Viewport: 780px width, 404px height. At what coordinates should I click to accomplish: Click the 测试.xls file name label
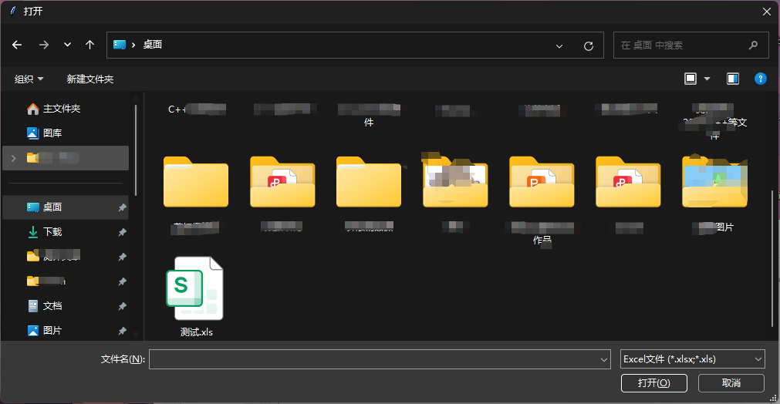[x=197, y=332]
